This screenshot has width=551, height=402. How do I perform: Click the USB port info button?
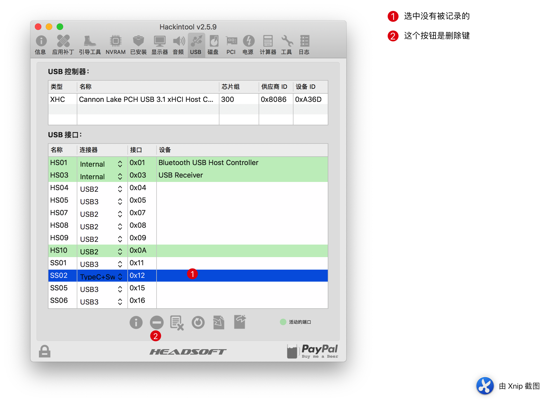pos(136,323)
